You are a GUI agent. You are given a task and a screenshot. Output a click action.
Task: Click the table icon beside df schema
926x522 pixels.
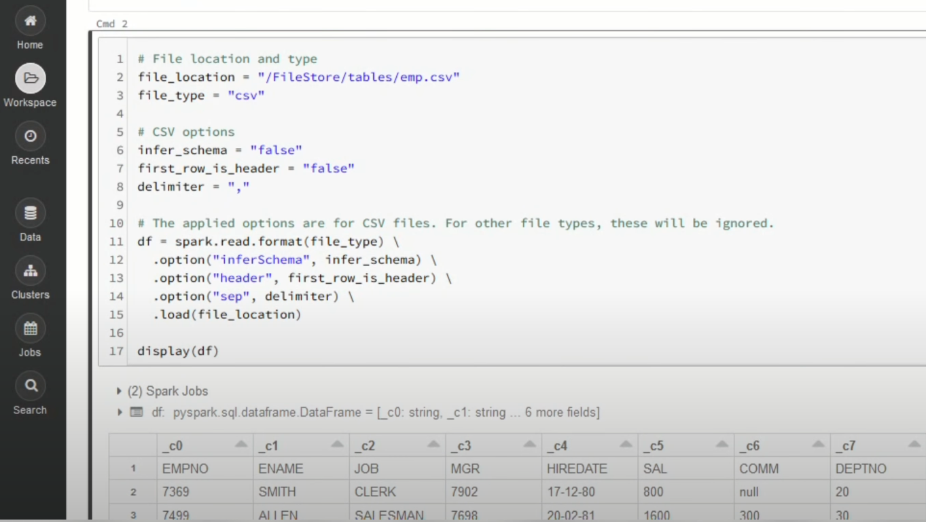[137, 412]
